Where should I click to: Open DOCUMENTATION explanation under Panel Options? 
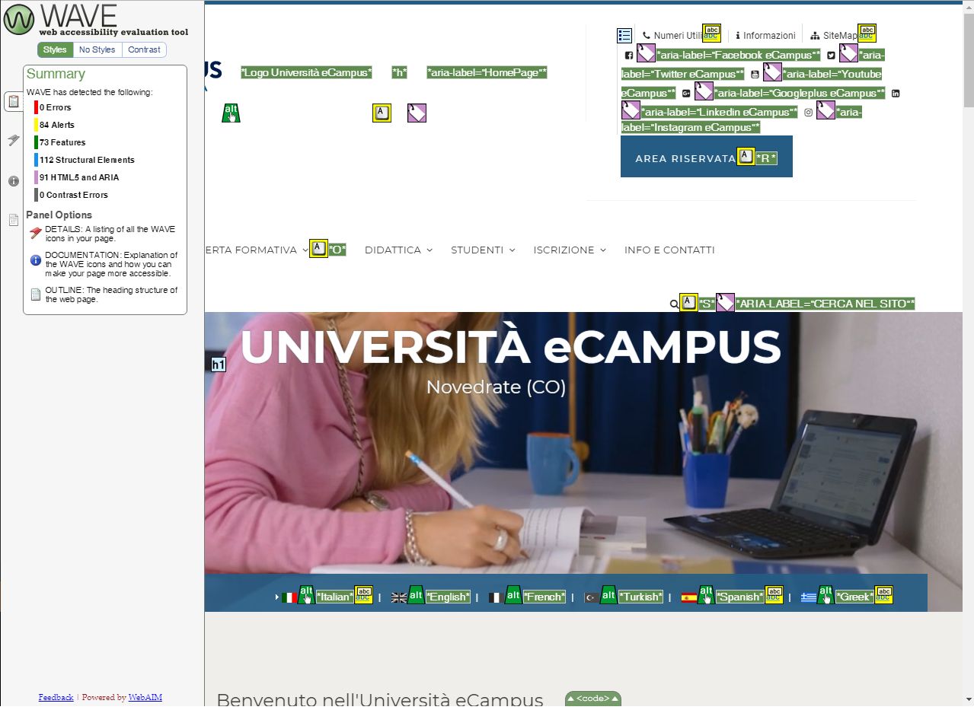click(104, 264)
